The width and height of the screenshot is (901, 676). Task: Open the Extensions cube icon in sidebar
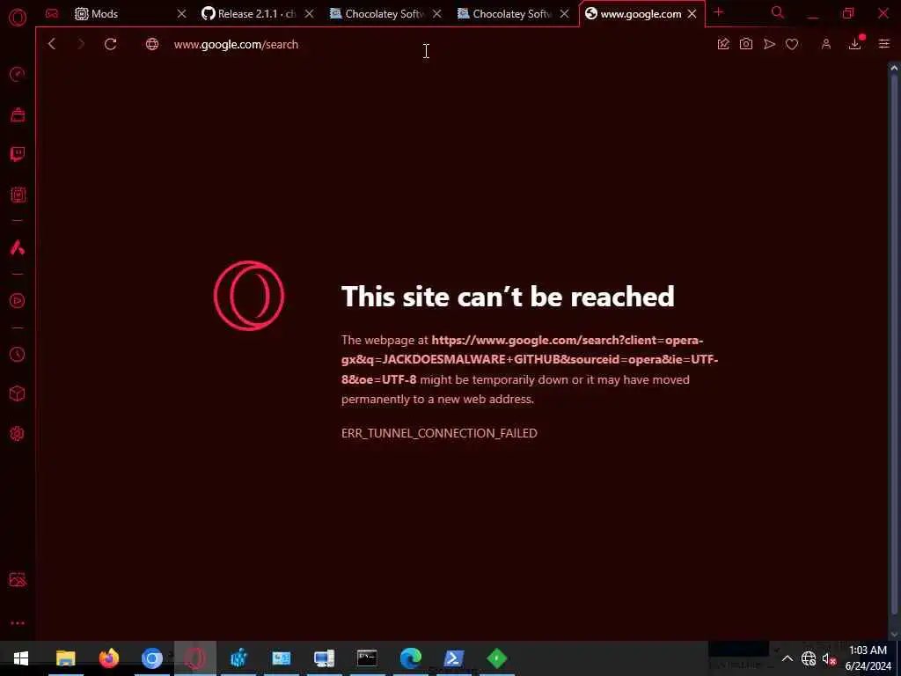pyautogui.click(x=18, y=393)
